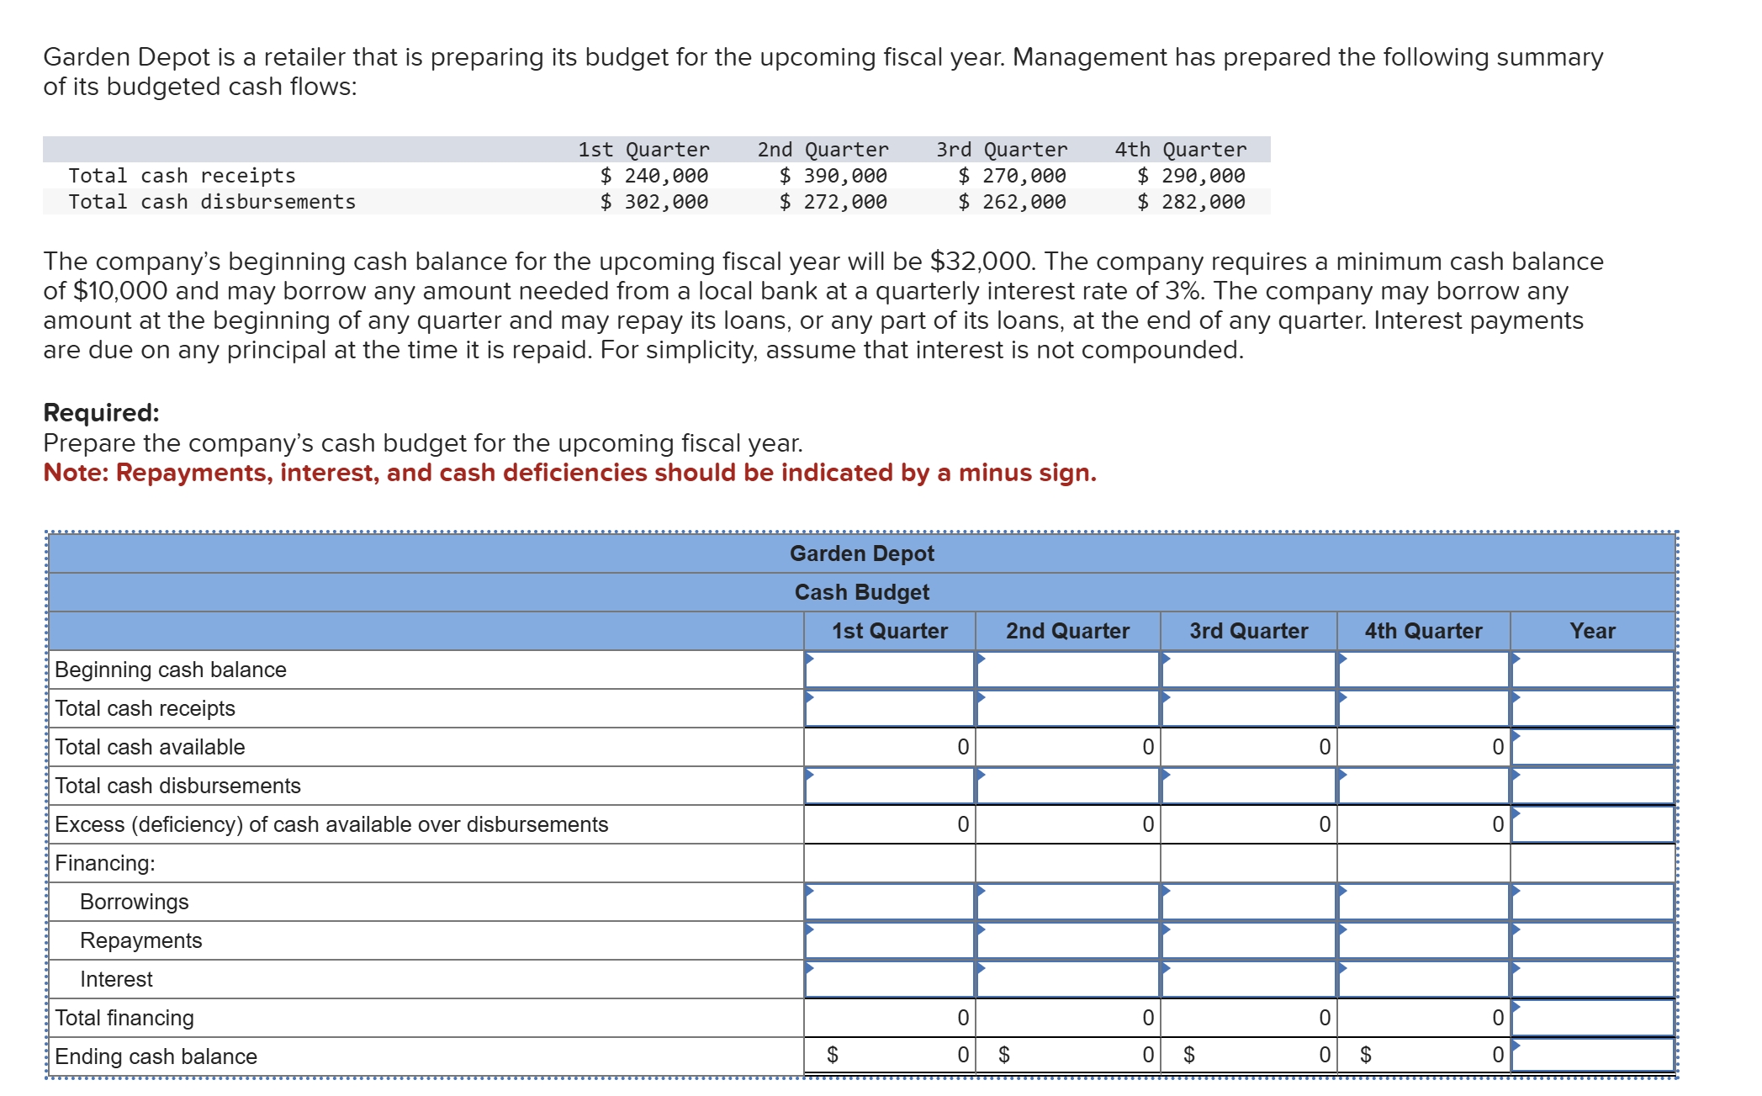This screenshot has width=1762, height=1096.
Task: Select 3rd Quarter total cash disbursements cell
Action: (1249, 786)
